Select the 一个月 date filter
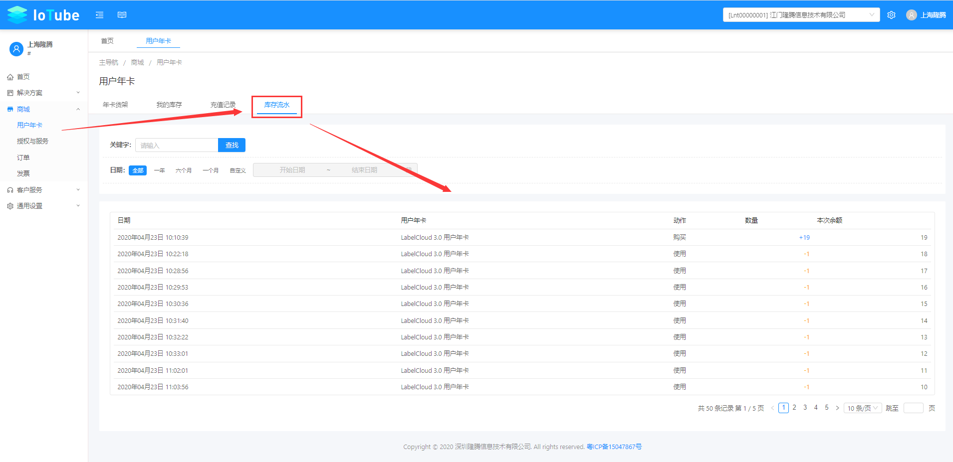 point(211,170)
